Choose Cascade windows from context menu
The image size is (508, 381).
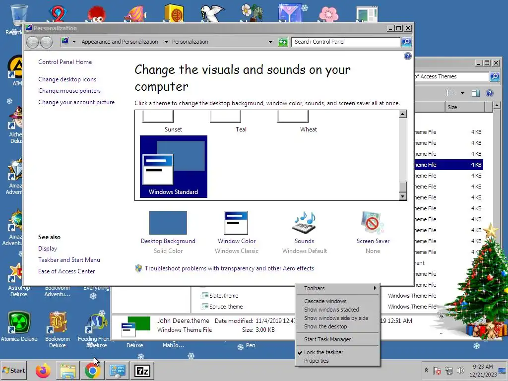click(337, 301)
